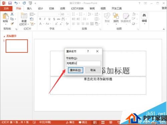
Task: Toggle strikethrough abc button
Action: 58,19
